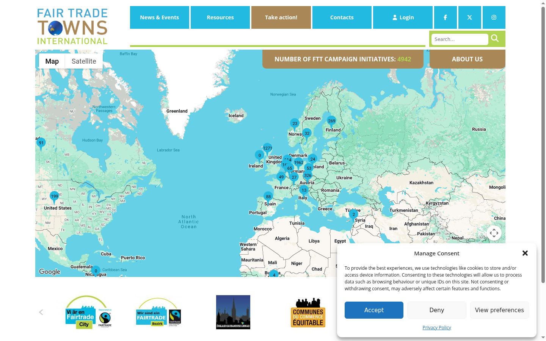
Task: Open the X (Twitter) icon link
Action: [x=469, y=17]
